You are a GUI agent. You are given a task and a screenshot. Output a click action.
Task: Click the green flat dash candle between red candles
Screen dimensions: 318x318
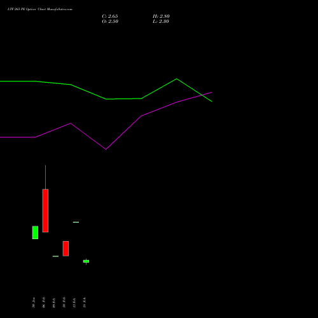pyautogui.click(x=55, y=256)
